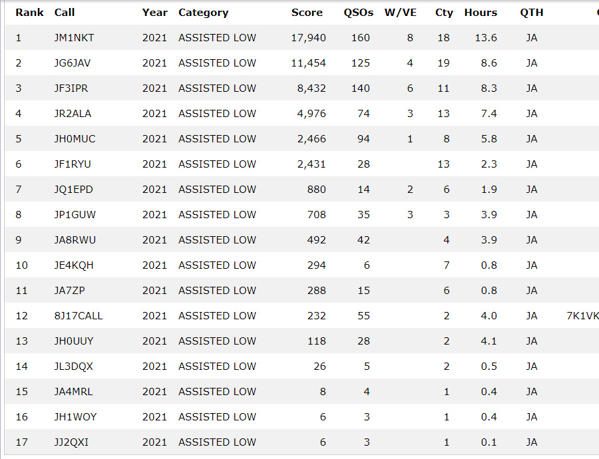Viewport: 599px width, 459px height.
Task: Select the Cty column header
Action: 444,13
